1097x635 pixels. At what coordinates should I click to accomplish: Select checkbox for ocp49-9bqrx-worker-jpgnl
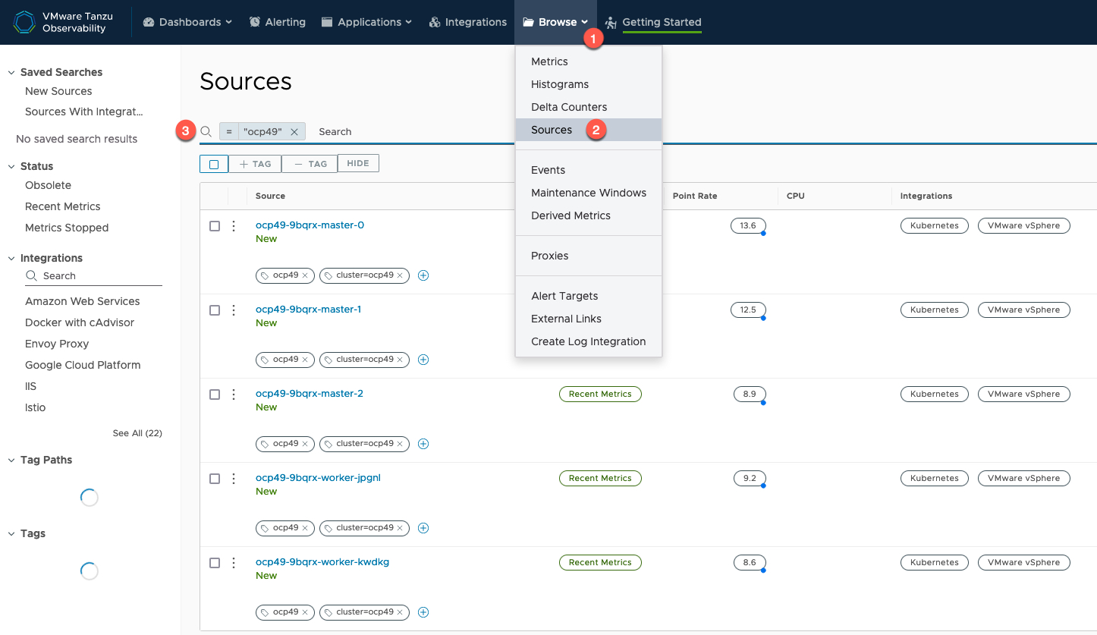pos(215,479)
